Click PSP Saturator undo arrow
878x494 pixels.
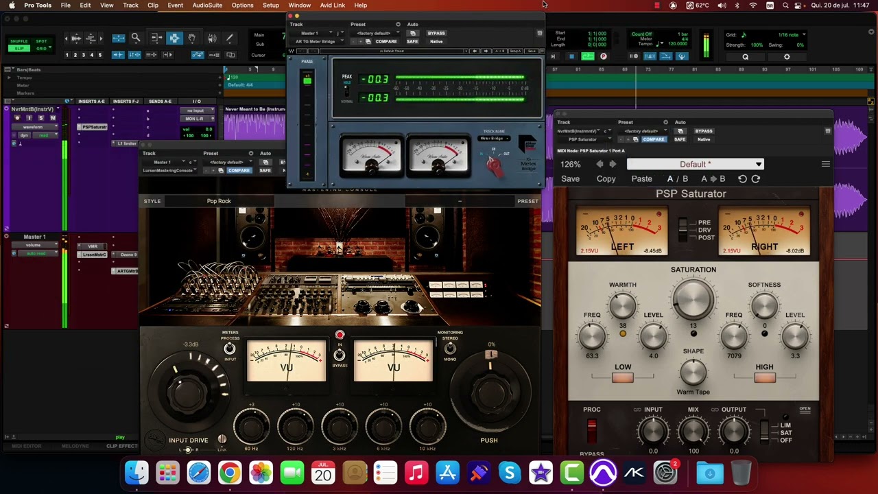coord(742,178)
